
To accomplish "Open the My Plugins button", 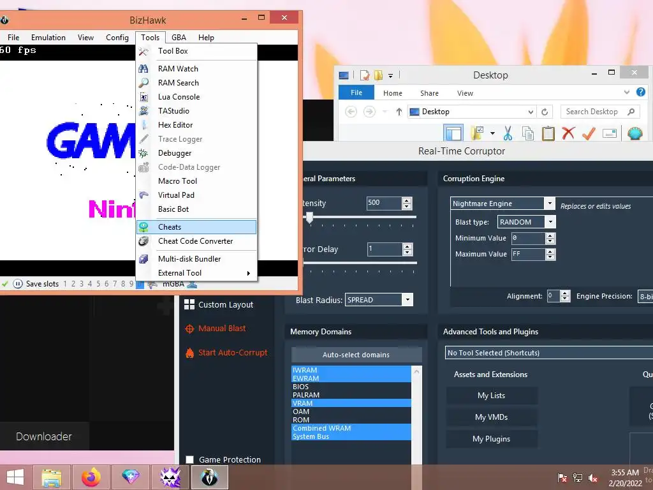I will point(492,439).
